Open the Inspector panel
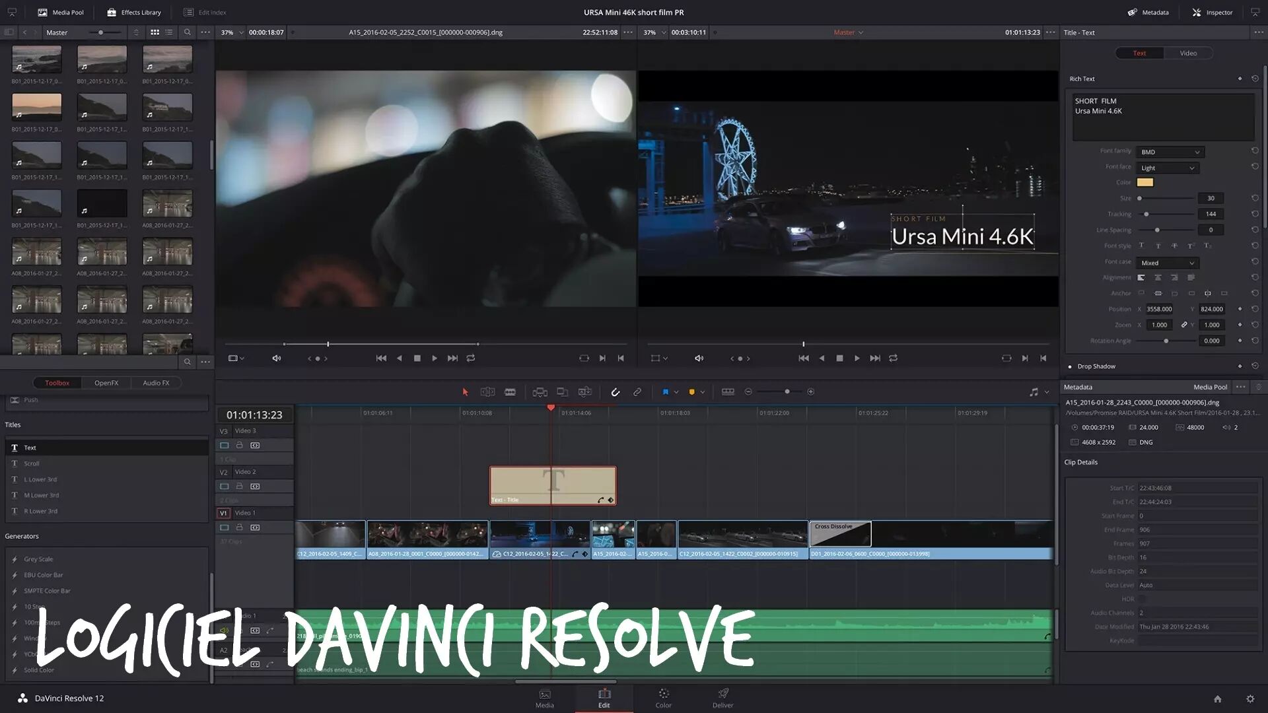The height and width of the screenshot is (713, 1268). click(x=1213, y=12)
